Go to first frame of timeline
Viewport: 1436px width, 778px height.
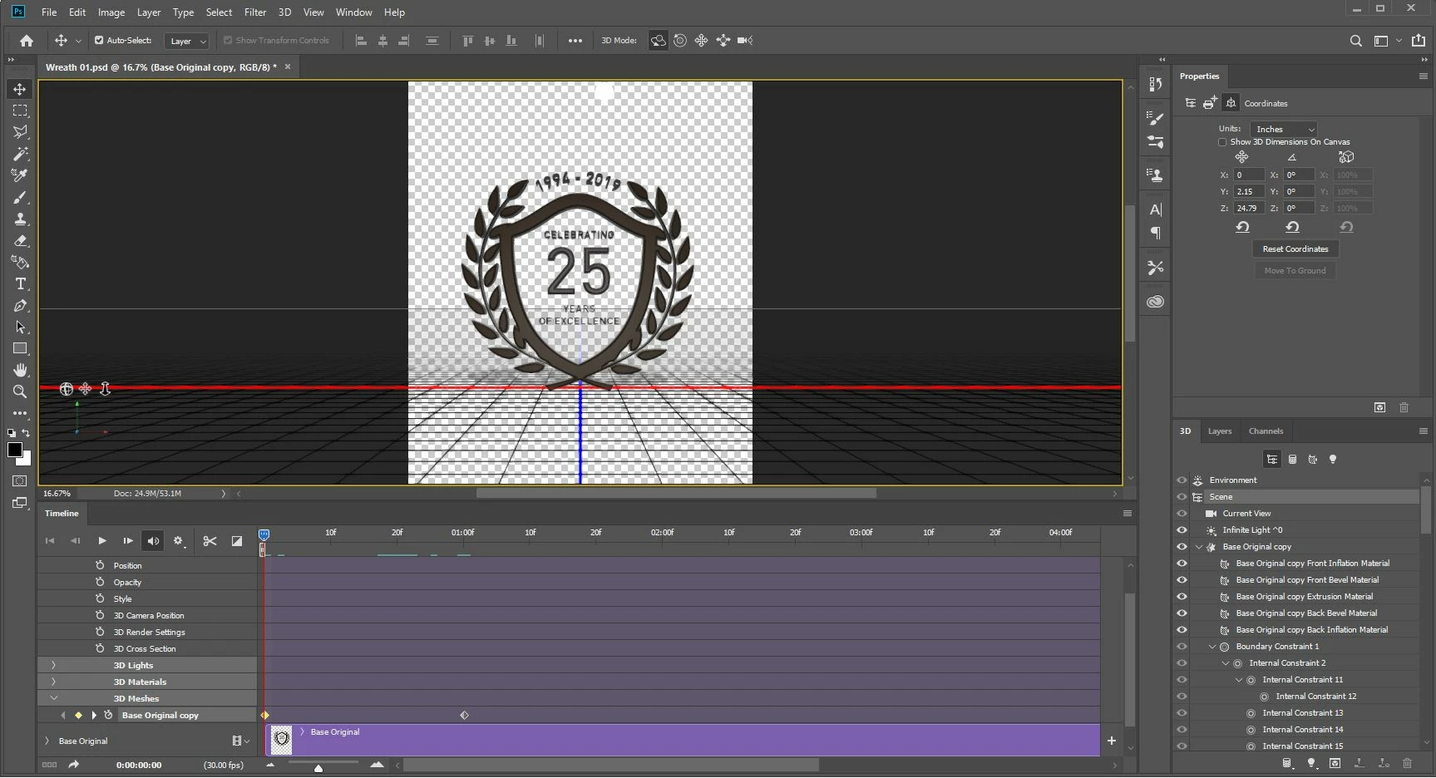50,541
